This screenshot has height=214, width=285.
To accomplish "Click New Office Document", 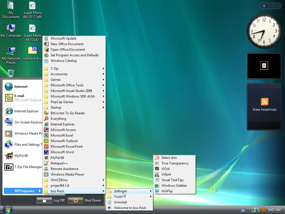I will pos(74,44).
